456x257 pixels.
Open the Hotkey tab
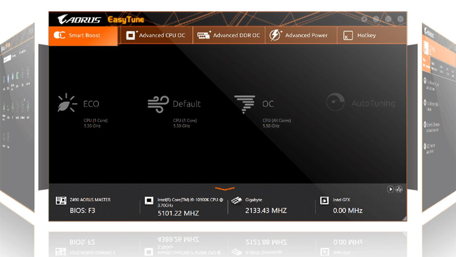coord(372,35)
